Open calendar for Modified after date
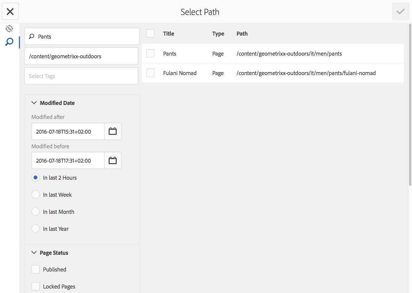Viewport: 412px width, 293px height. [113, 132]
